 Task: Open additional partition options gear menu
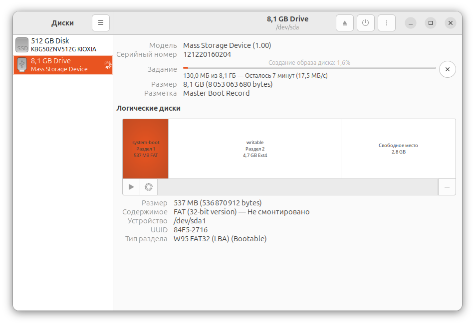tap(149, 187)
